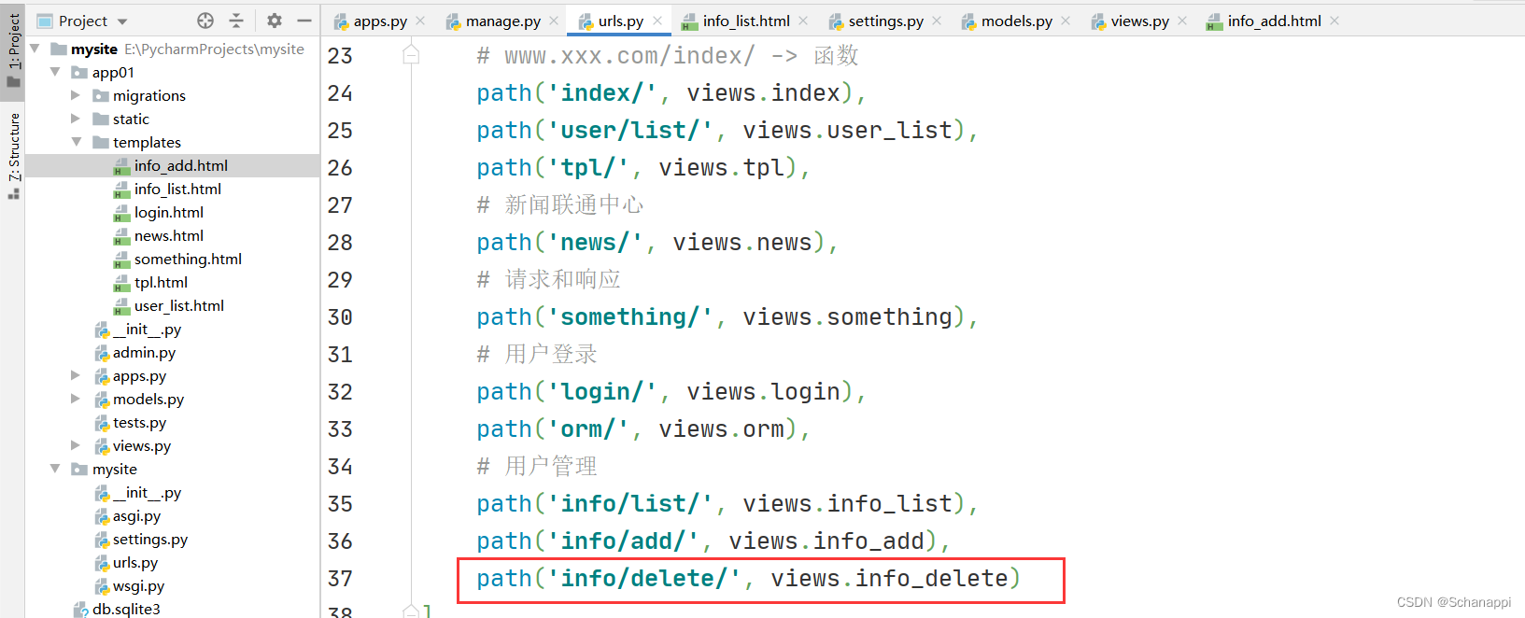Close the urls.py tab

coord(657,21)
